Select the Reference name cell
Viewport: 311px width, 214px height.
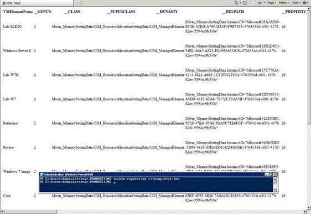point(11,123)
